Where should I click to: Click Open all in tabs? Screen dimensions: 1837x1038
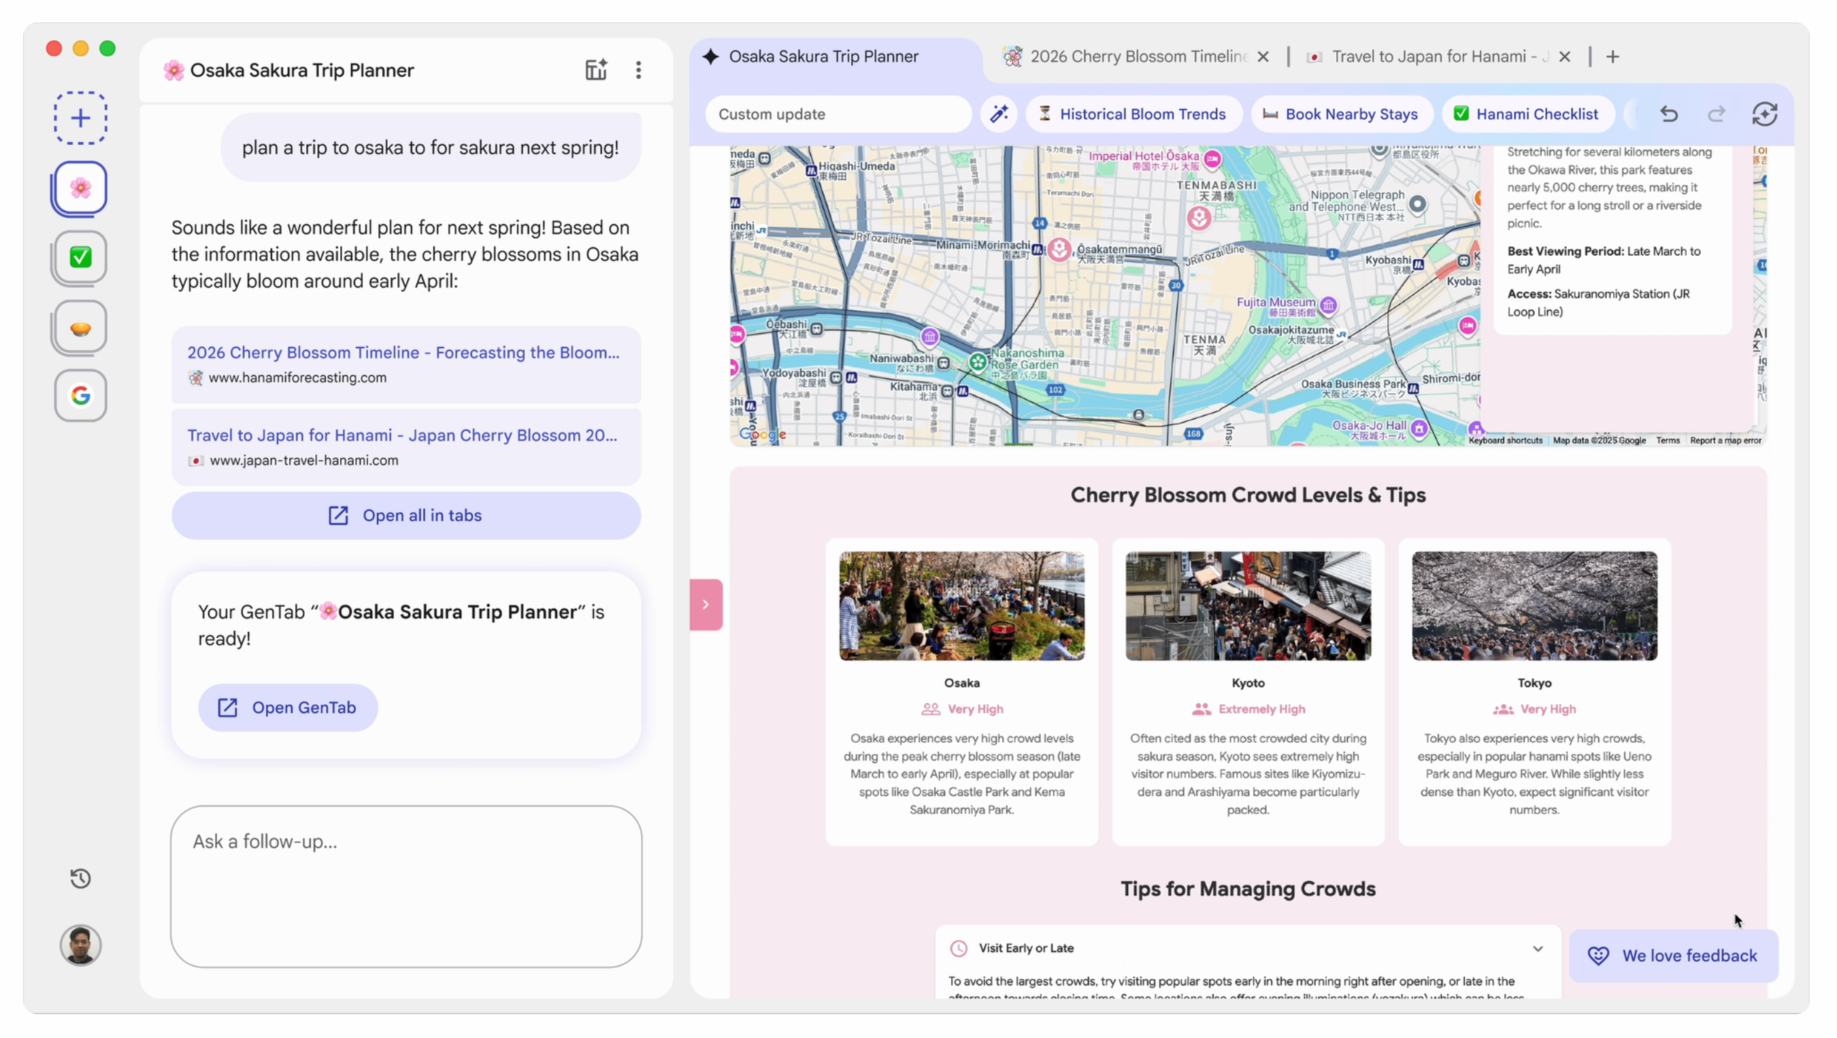tap(406, 516)
